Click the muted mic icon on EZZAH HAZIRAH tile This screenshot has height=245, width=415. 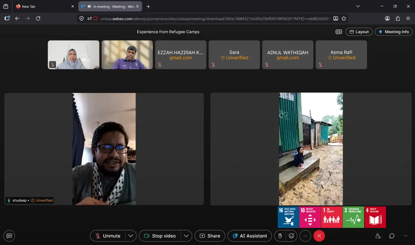tap(159, 65)
